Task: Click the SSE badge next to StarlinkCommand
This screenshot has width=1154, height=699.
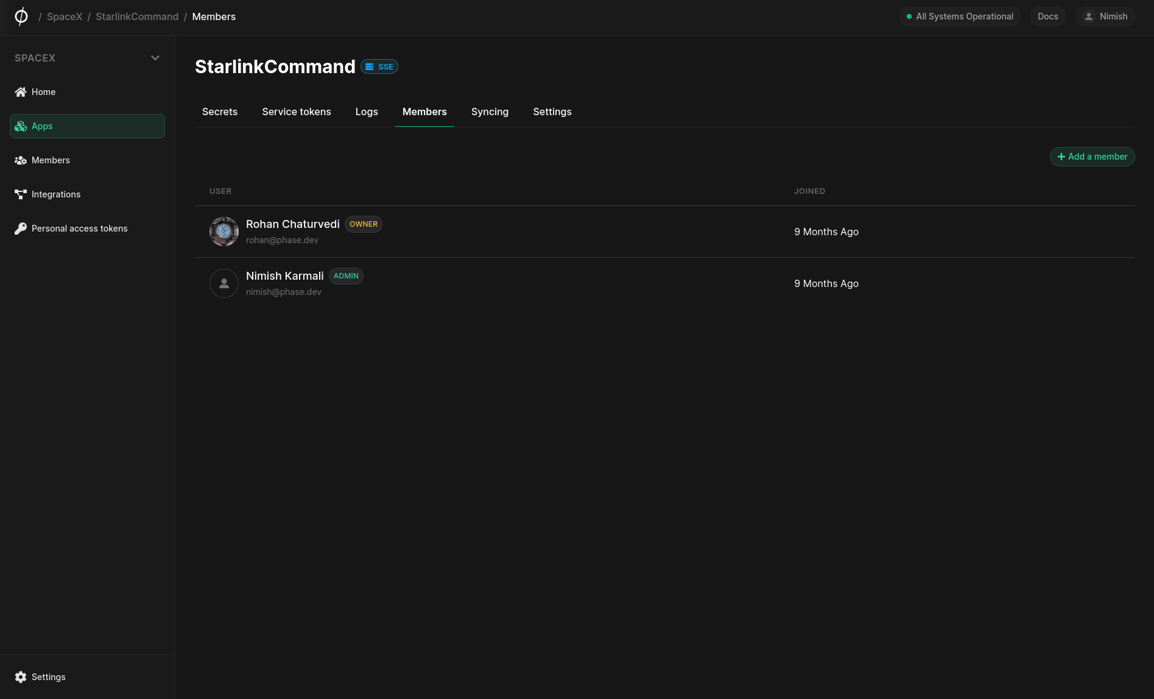Action: [379, 66]
